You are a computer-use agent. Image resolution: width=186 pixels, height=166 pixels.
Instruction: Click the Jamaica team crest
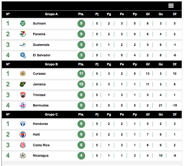point(23,84)
